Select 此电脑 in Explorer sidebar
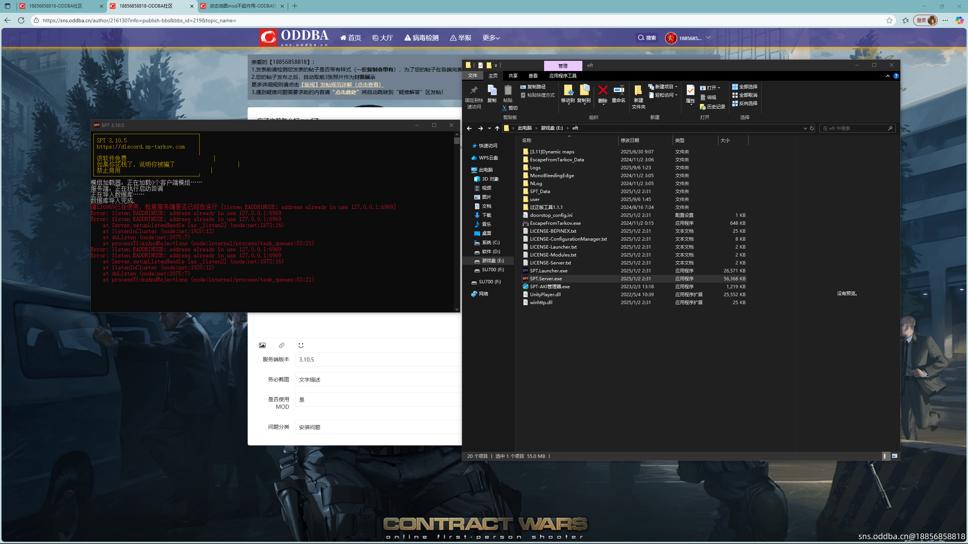 486,170
